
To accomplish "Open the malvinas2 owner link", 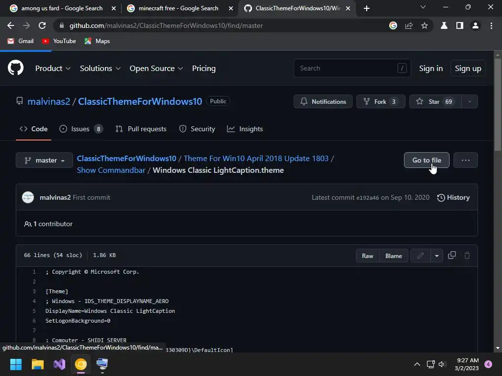I will tap(49, 101).
